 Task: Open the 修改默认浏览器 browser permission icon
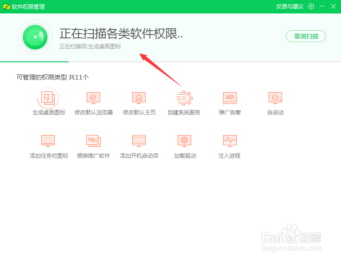coord(93,98)
